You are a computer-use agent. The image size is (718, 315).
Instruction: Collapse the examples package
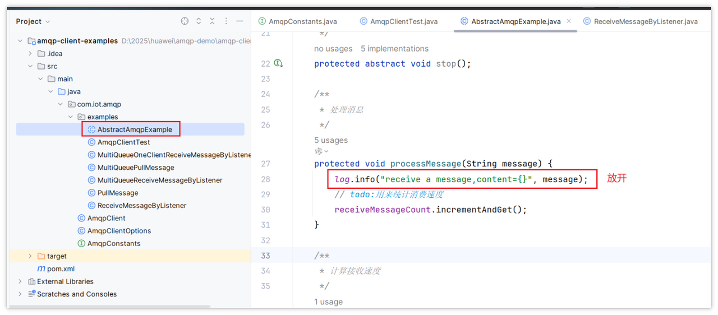71,117
